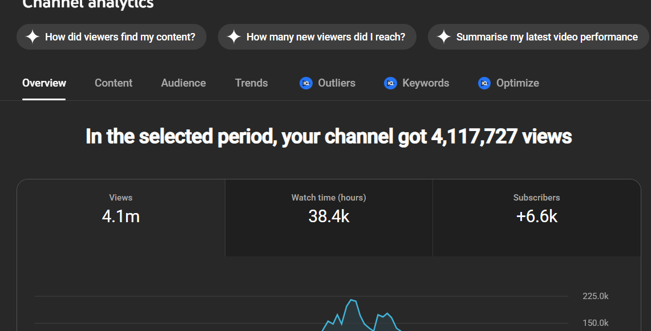
Task: Switch to the Keywords tab
Action: pos(417,83)
